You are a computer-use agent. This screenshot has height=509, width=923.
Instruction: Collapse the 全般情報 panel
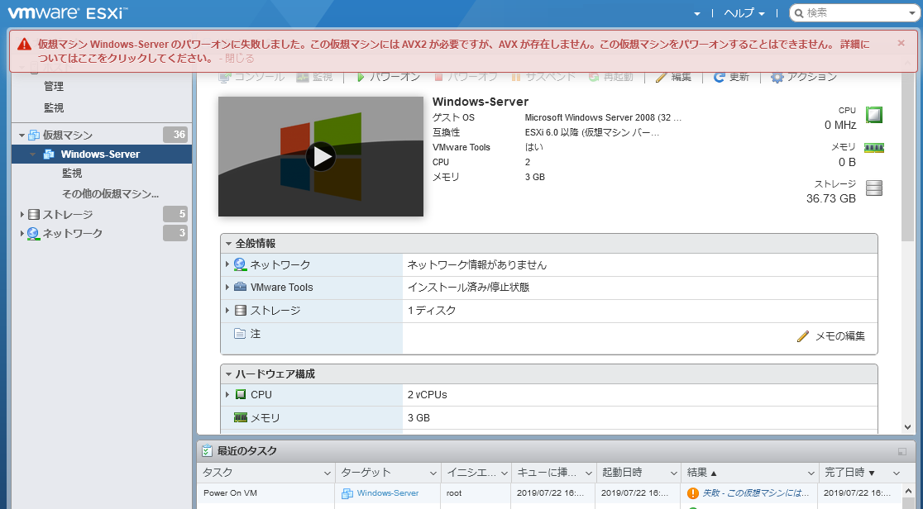[x=228, y=244]
